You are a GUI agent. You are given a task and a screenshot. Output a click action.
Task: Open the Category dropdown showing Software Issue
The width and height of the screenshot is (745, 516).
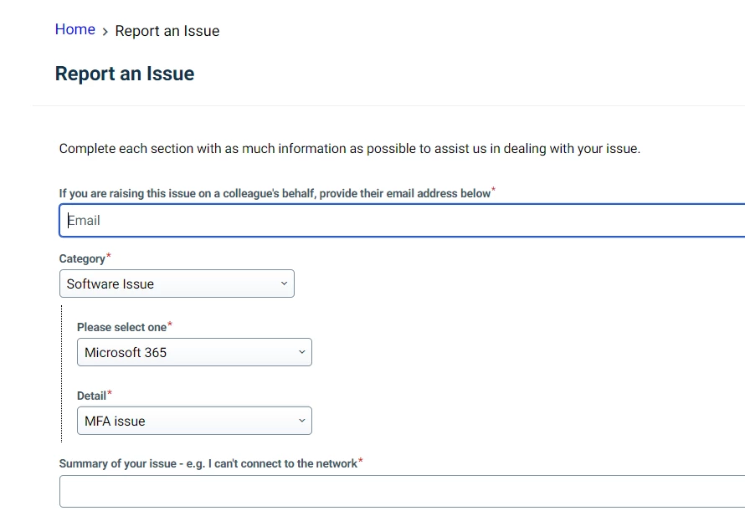pos(177,284)
